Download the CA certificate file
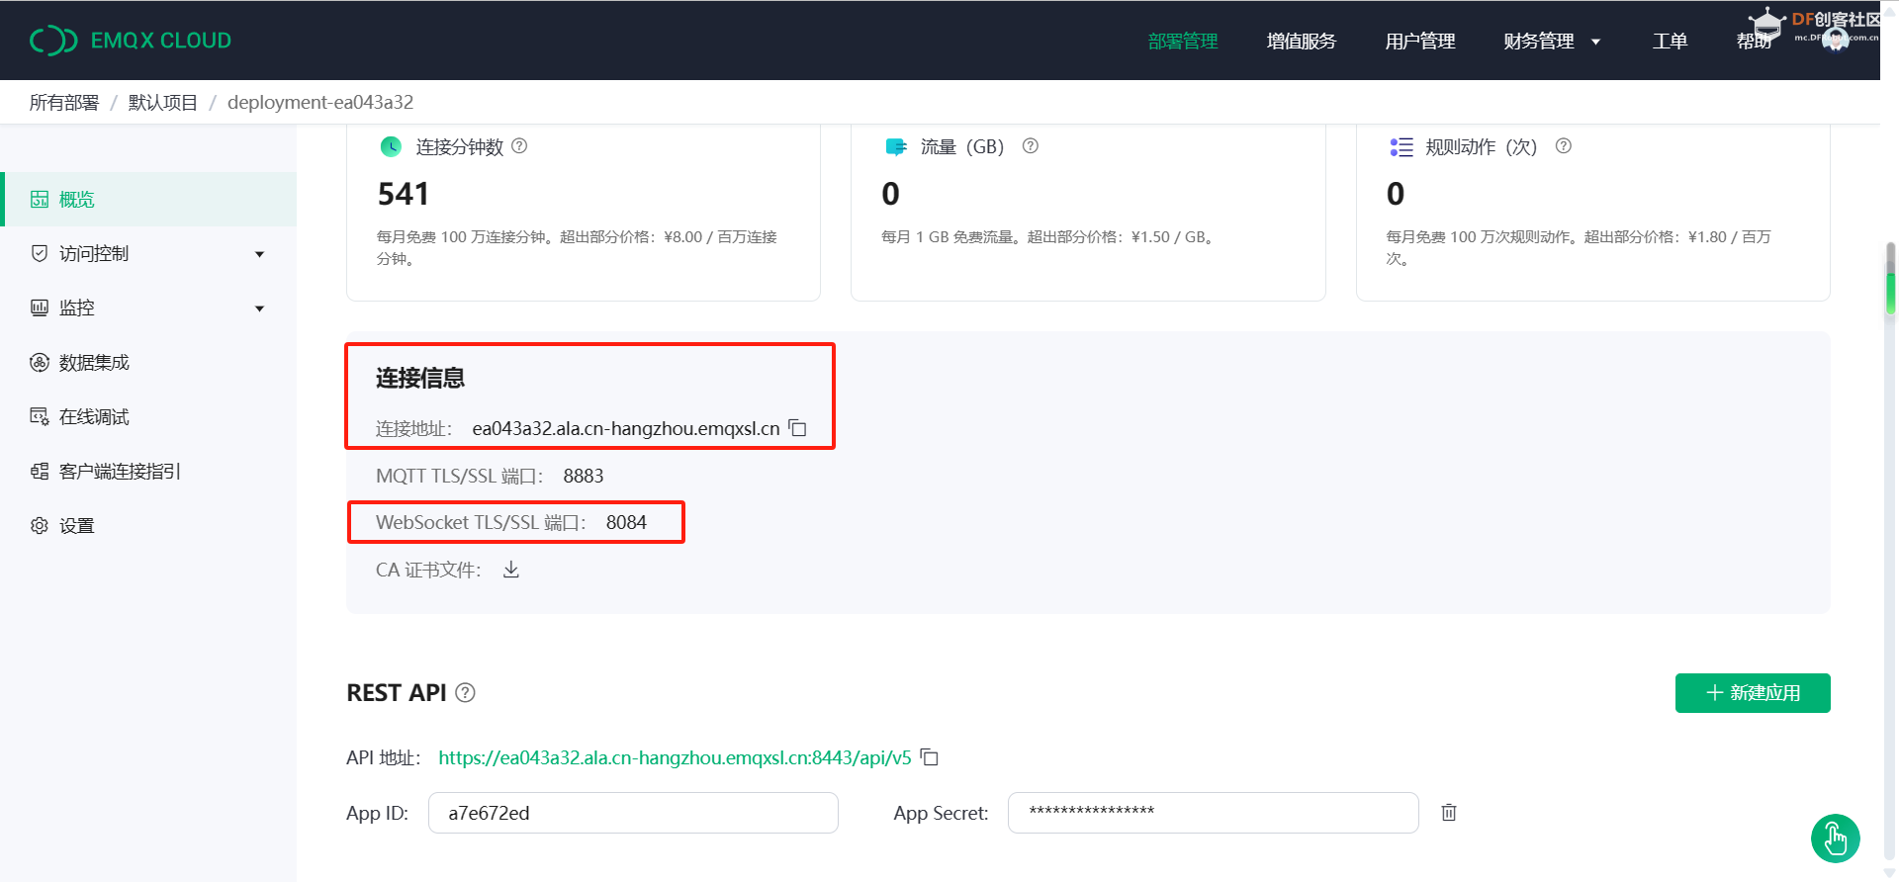Screen dimensions: 1899x882 pos(511,570)
